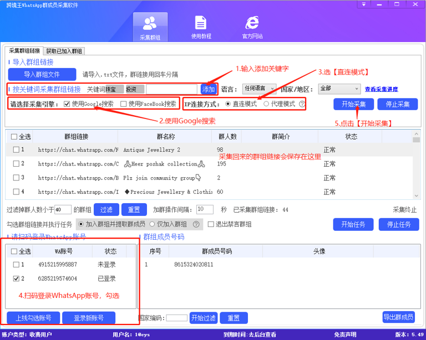Check row 3 Plz join community group checkbox
Viewport: 426px width, 340px height.
[x=16, y=178]
